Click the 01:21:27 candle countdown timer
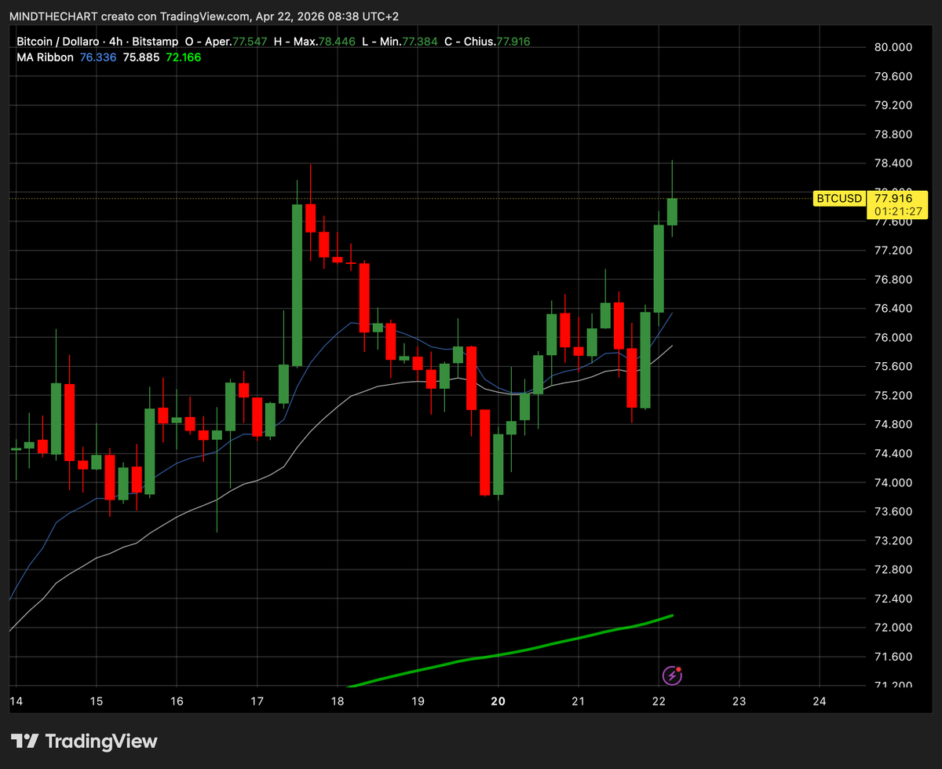 click(896, 211)
